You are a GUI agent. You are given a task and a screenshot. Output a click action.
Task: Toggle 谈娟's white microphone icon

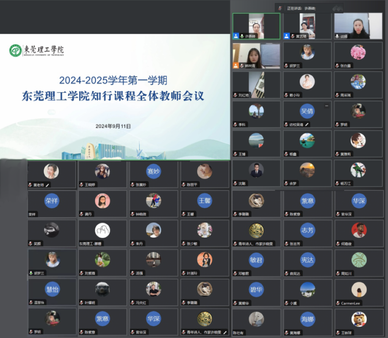(337, 36)
